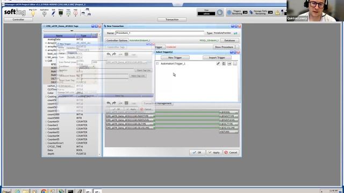This screenshot has width=344, height=193.
Task: Click the Triggers Remaining icon
Action: [x=230, y=12]
